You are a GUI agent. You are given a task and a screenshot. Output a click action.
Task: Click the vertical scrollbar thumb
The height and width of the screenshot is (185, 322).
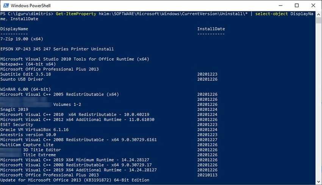[319, 20]
